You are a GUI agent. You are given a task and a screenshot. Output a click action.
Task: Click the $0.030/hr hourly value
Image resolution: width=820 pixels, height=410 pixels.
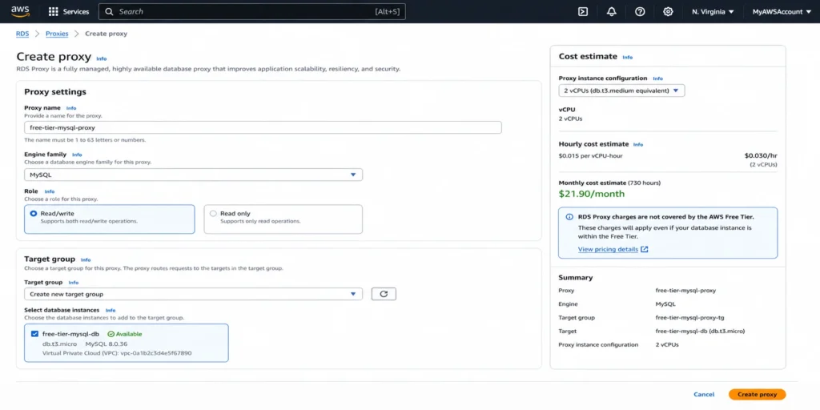point(761,155)
